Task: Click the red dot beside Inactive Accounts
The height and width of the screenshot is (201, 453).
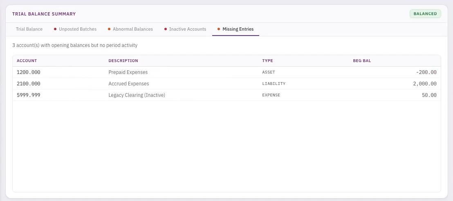Action: [x=166, y=29]
